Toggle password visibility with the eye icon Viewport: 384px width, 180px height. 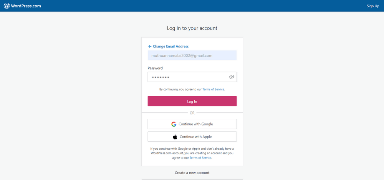click(x=232, y=77)
